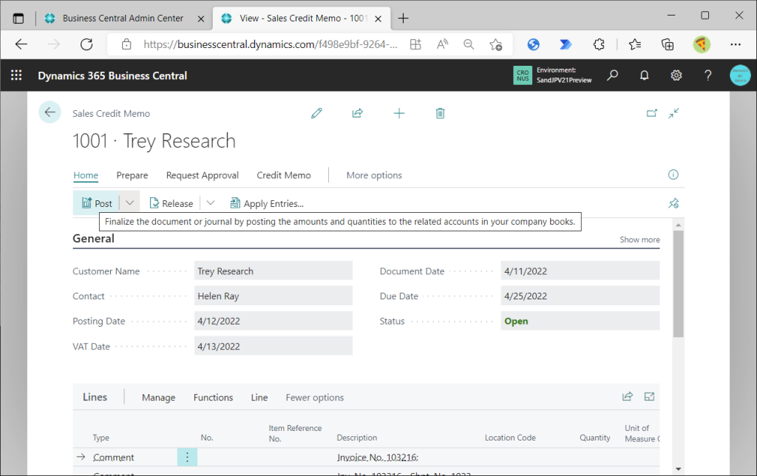Open the browser favorites list
This screenshot has width=757, height=476.
(x=635, y=44)
